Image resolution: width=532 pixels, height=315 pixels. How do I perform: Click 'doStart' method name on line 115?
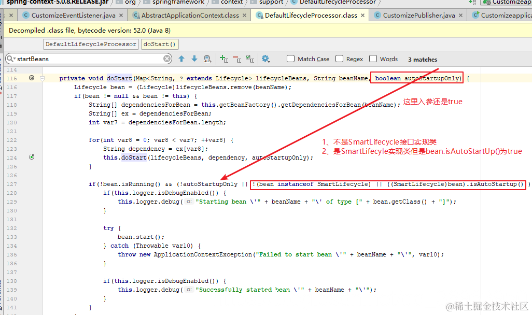[119, 78]
